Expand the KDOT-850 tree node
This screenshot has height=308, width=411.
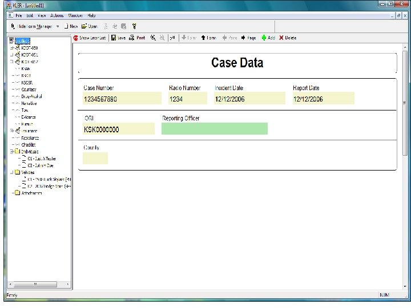pos(11,48)
